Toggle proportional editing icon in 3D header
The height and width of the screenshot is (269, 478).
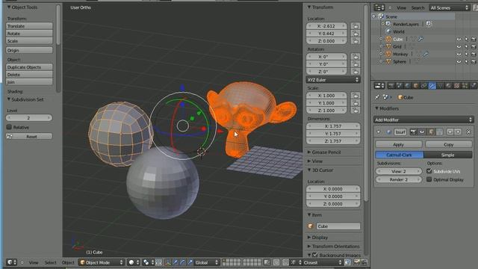pos(276,262)
